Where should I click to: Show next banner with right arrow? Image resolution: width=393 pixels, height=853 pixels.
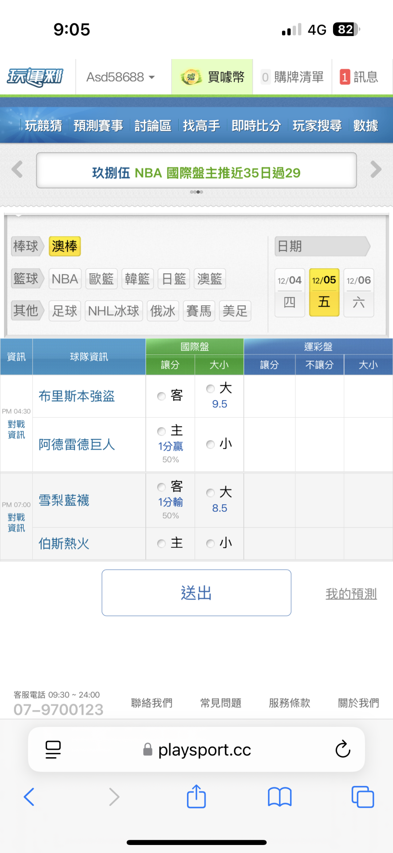(x=376, y=169)
